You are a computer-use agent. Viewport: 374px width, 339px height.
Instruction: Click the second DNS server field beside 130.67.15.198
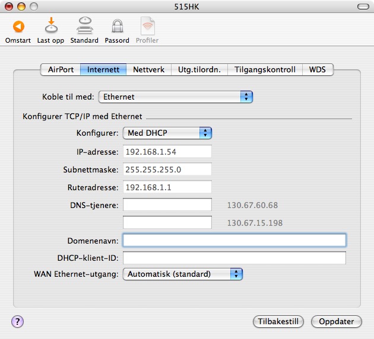pyautogui.click(x=167, y=222)
